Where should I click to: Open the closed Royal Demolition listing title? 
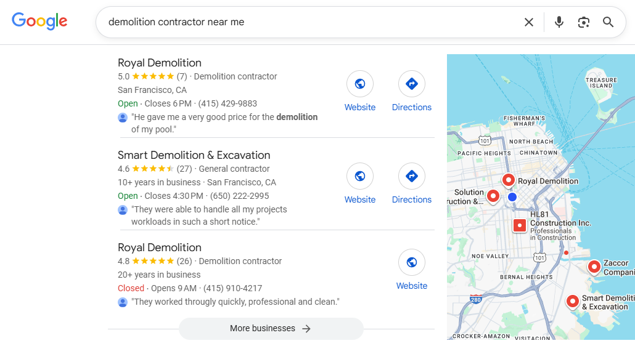click(160, 247)
